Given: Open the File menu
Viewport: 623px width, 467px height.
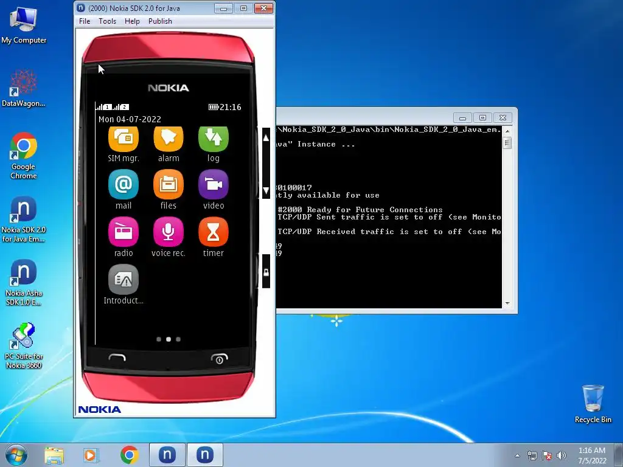Looking at the screenshot, I should [85, 21].
